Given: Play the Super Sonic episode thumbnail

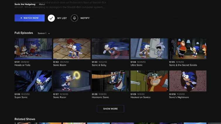Looking at the screenshot, I should (x=33, y=81).
